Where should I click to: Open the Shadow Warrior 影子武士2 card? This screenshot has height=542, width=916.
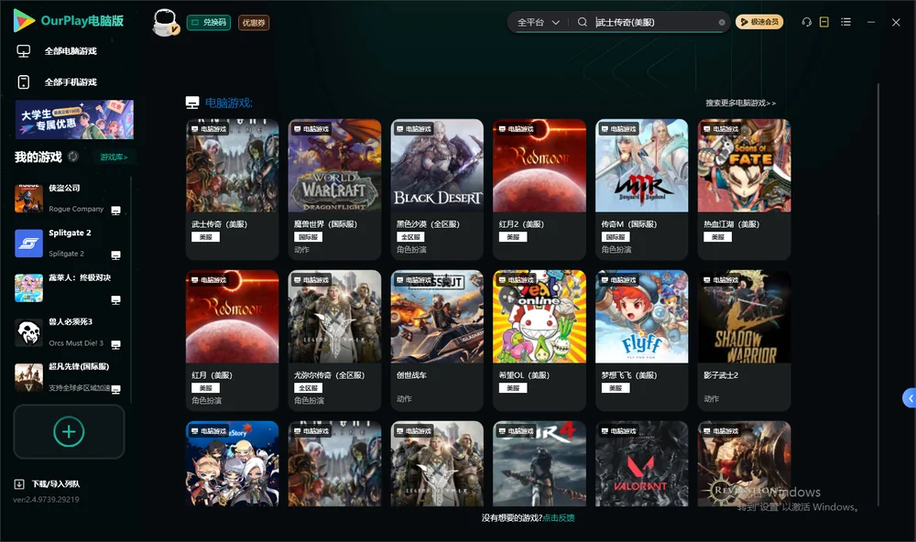(744, 341)
